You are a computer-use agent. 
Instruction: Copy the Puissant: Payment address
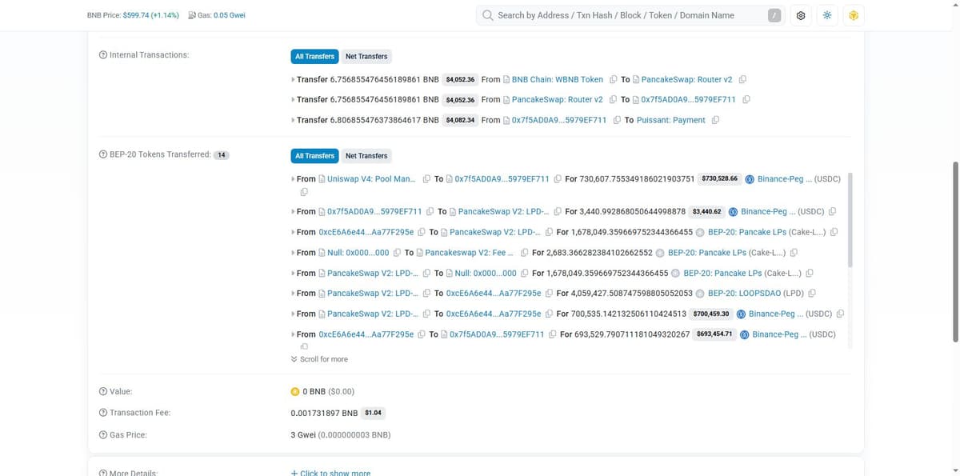tap(715, 121)
